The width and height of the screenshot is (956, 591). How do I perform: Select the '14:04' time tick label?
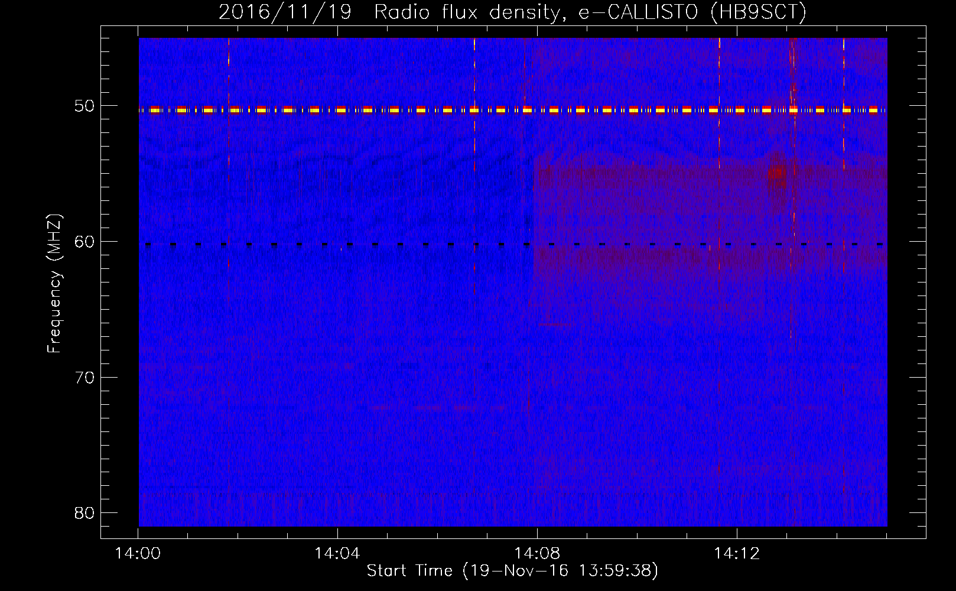337,554
